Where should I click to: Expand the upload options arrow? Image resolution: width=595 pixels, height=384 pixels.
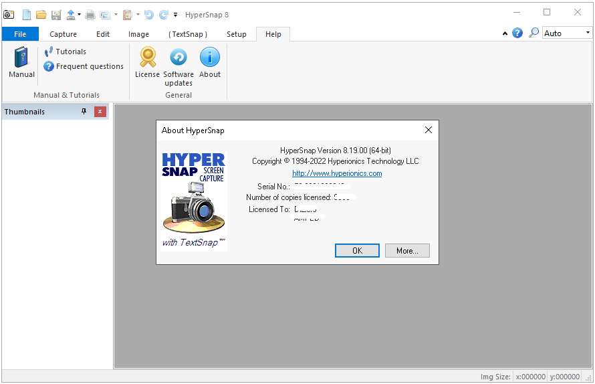pos(79,15)
